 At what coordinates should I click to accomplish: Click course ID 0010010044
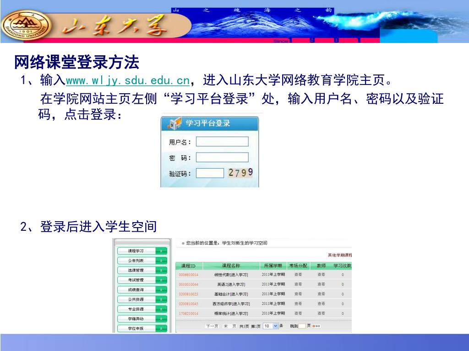[188, 284]
